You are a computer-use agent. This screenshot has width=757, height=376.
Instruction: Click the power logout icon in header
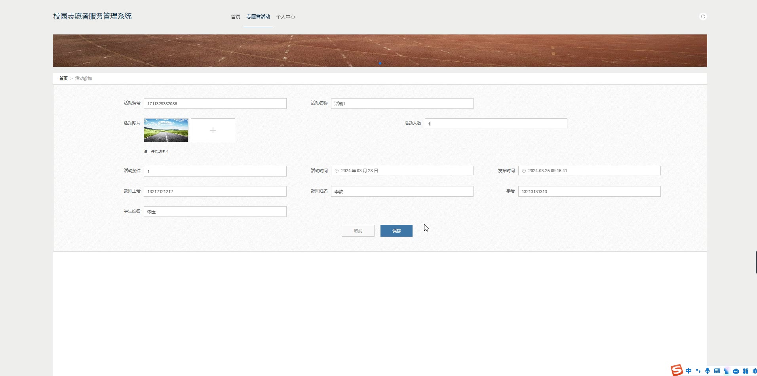pyautogui.click(x=703, y=17)
